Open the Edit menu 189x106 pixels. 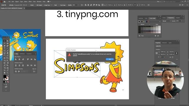point(13,1)
